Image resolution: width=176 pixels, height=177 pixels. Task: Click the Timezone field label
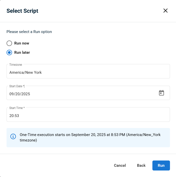(x=16, y=65)
